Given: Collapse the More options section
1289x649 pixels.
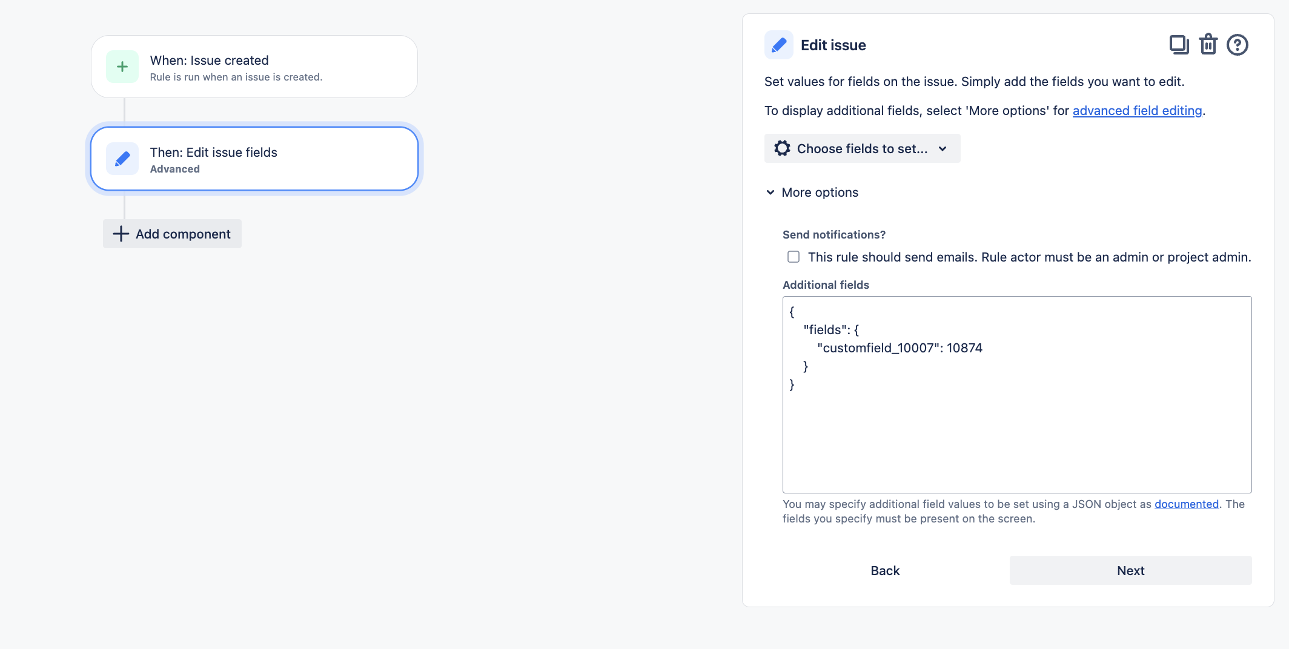Looking at the screenshot, I should [x=820, y=192].
